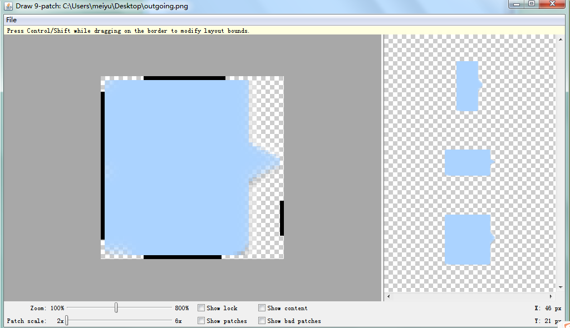Click the 6x patch scale label
The height and width of the screenshot is (328, 570).
(x=178, y=321)
